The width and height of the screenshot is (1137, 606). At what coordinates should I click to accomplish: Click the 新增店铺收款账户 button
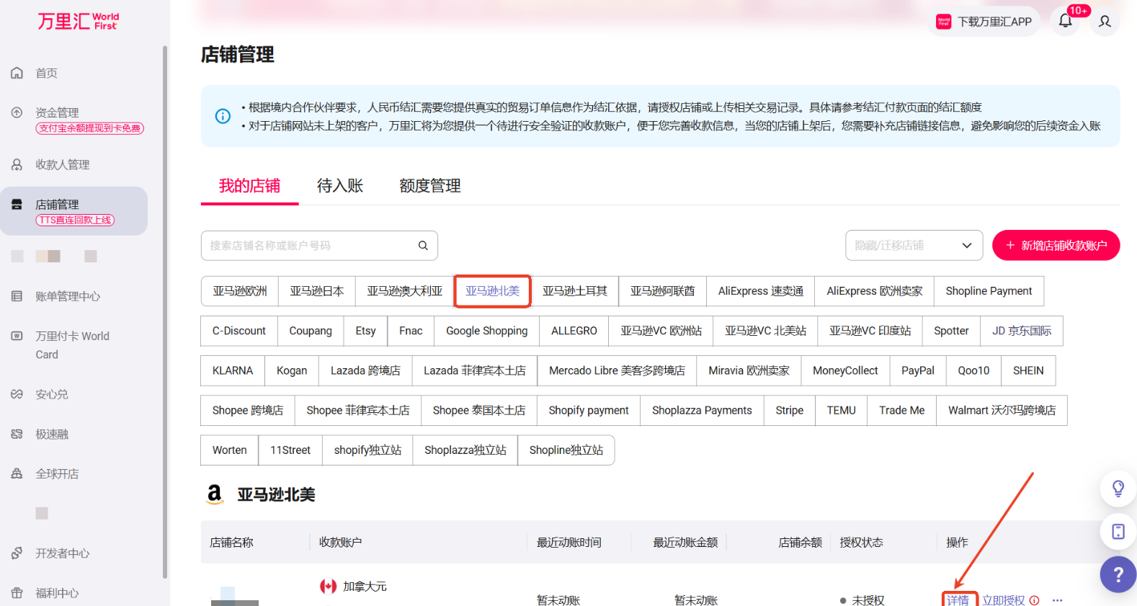click(x=1056, y=246)
